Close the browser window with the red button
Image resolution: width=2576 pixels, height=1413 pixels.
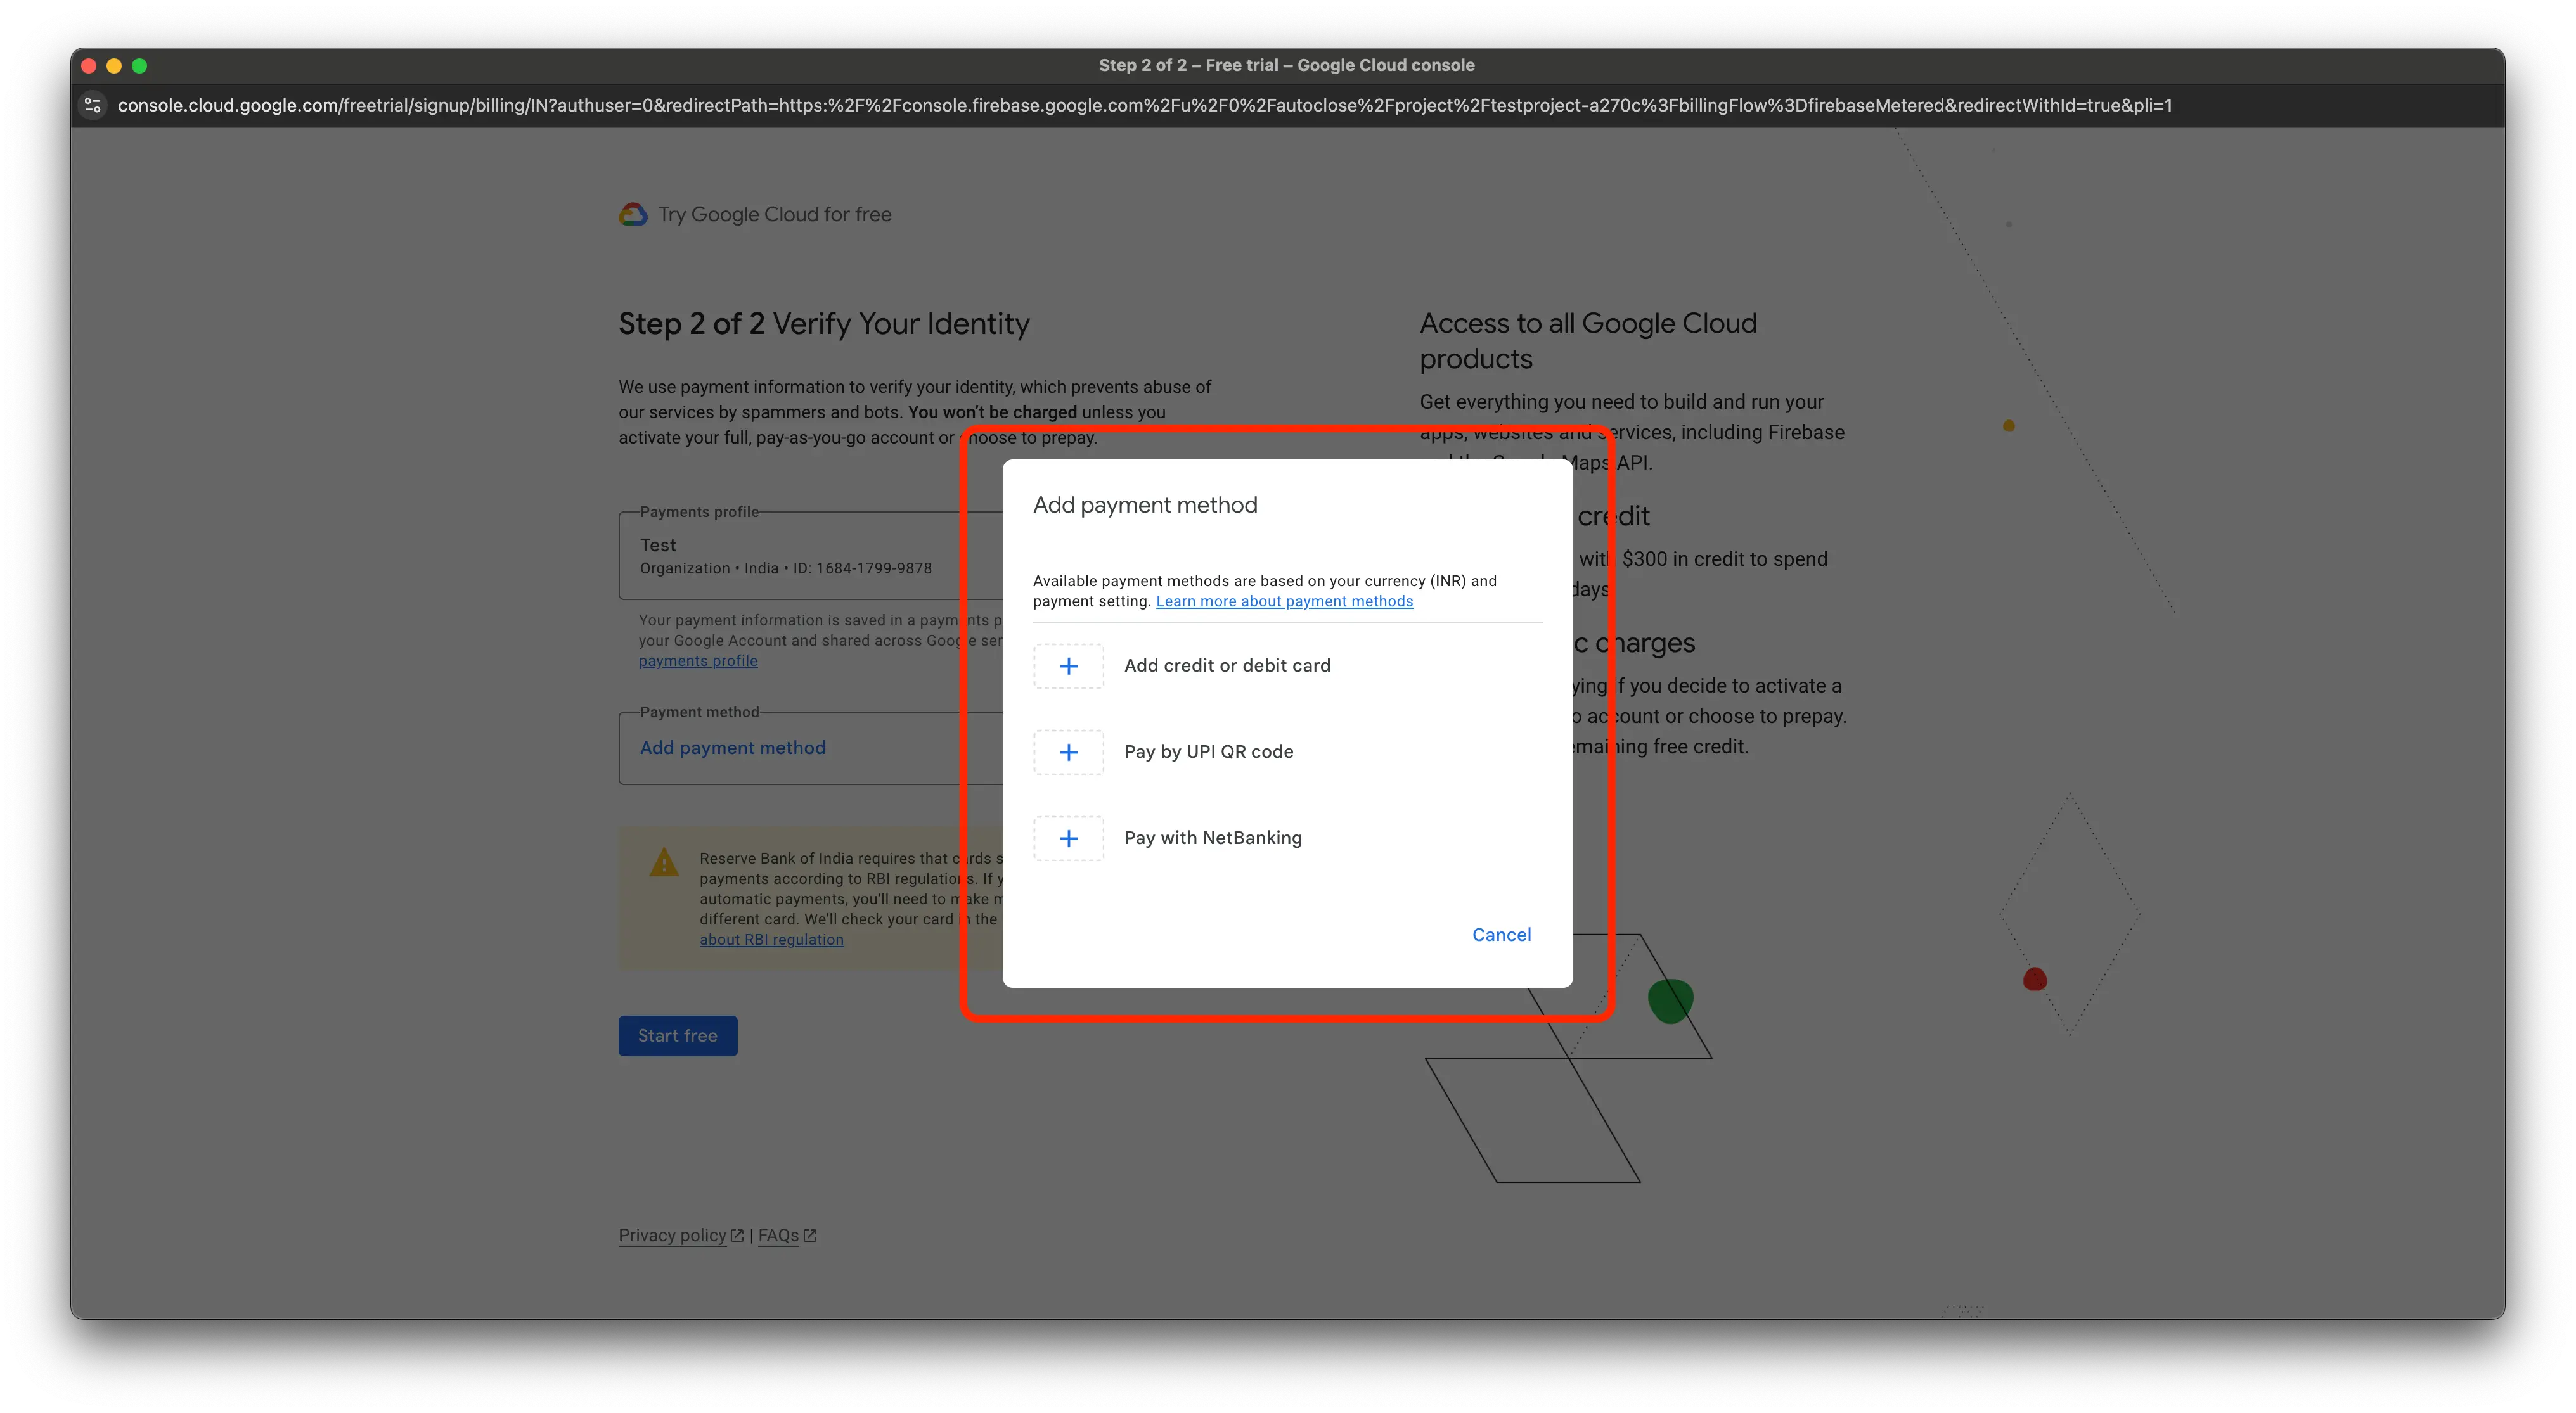(88, 66)
